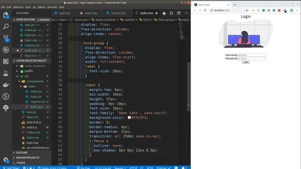
Task: Open the Source Control view
Action: click(x=6, y=38)
